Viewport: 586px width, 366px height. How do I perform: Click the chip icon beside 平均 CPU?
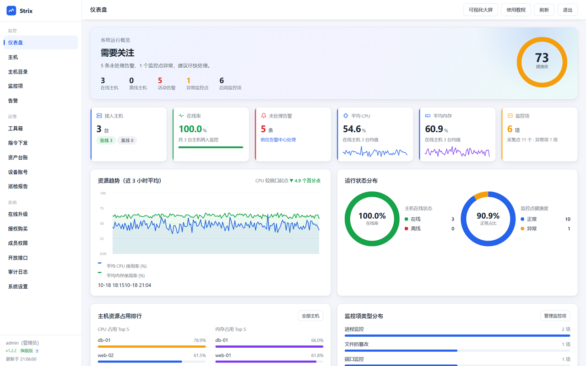pyautogui.click(x=346, y=116)
